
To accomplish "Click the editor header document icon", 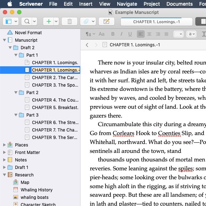I will pyautogui.click(x=105, y=45).
